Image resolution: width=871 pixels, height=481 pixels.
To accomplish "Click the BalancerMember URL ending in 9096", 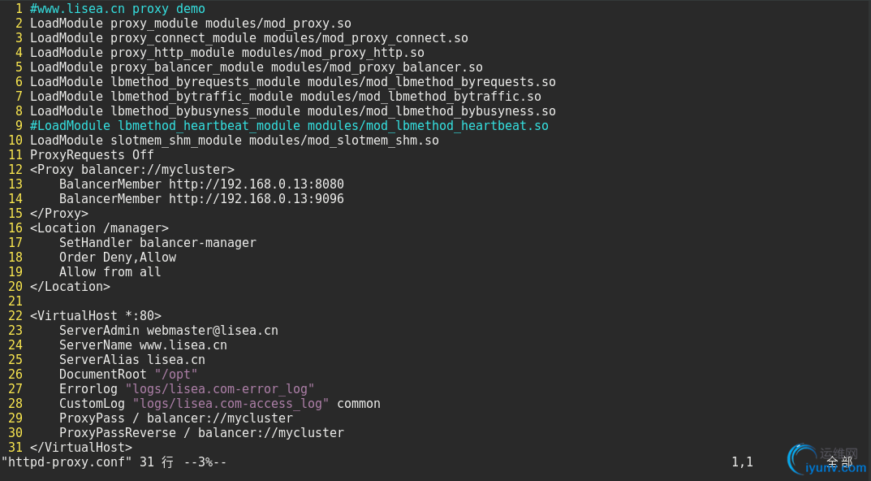I will click(257, 198).
